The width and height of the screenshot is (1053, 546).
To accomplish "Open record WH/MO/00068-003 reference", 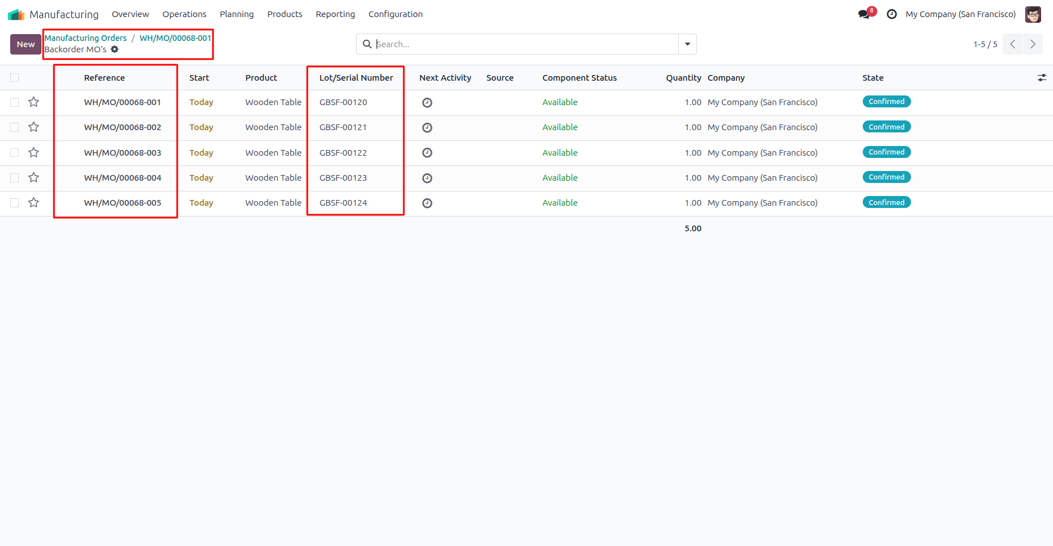I will 123,153.
